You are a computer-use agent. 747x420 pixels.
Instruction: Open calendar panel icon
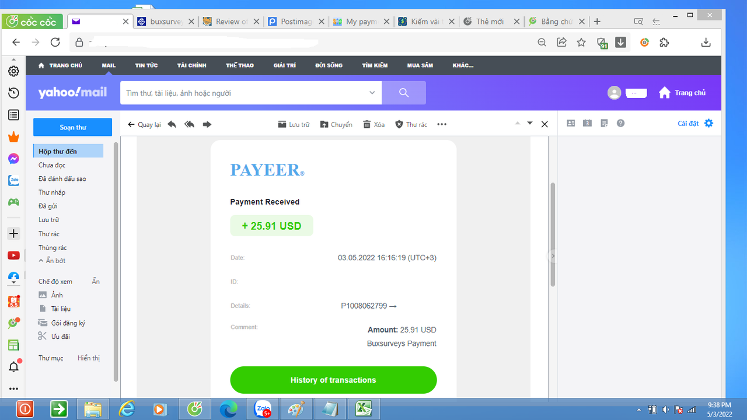pyautogui.click(x=588, y=123)
